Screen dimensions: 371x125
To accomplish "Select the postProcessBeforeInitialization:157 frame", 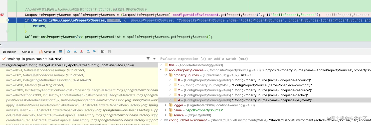I will (x=79, y=100).
